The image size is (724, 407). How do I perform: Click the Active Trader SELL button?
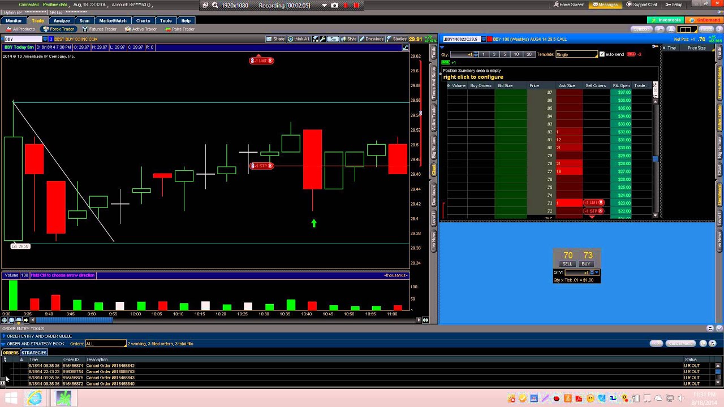[x=567, y=264]
